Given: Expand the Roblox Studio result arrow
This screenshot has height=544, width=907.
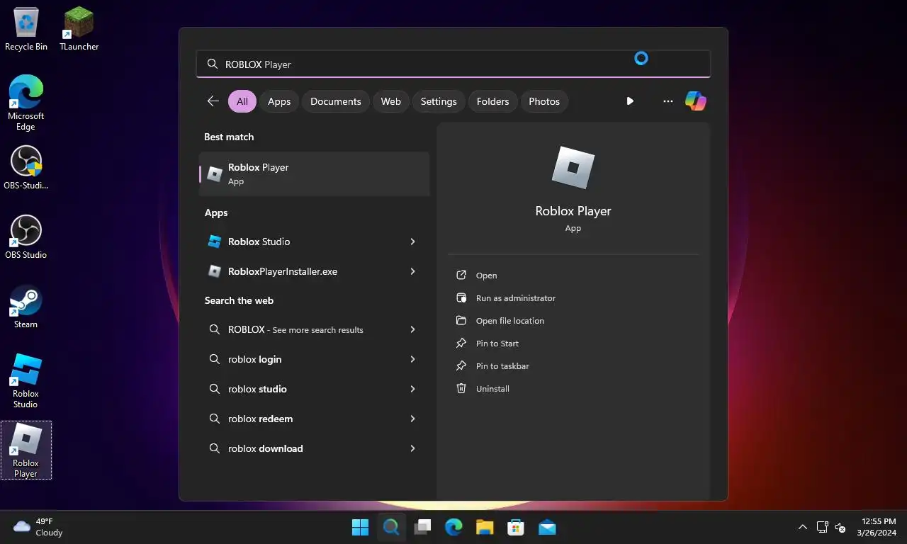Looking at the screenshot, I should click(x=412, y=242).
